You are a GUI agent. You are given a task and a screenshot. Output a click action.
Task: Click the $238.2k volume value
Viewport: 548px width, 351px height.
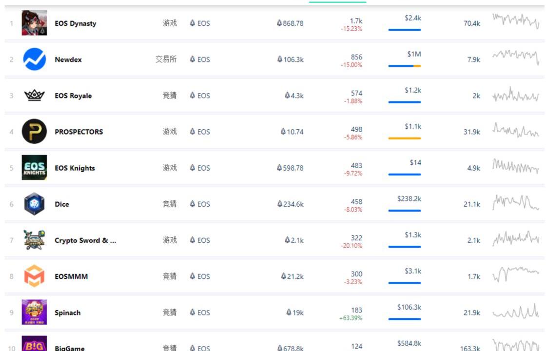click(x=409, y=198)
